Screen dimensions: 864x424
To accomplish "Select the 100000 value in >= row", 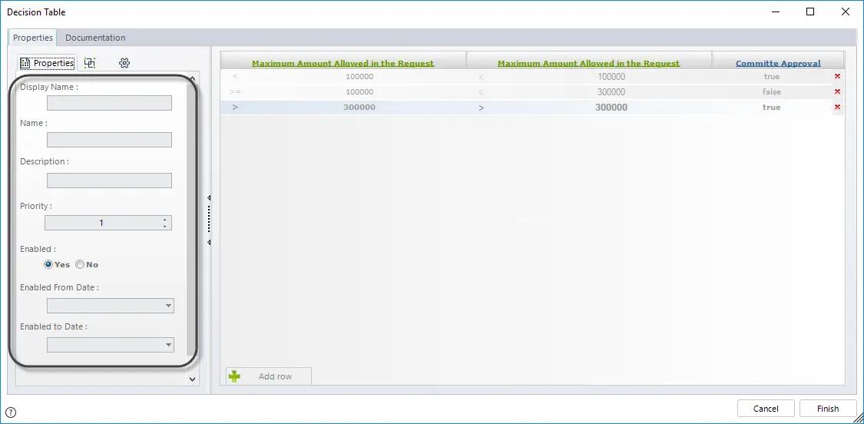I will pyautogui.click(x=359, y=91).
